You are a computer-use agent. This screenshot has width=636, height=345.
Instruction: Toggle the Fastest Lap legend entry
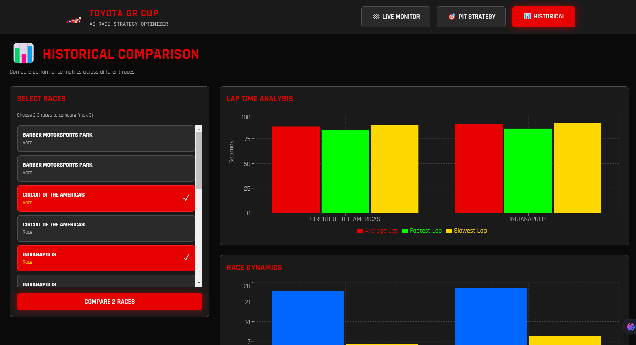point(422,231)
